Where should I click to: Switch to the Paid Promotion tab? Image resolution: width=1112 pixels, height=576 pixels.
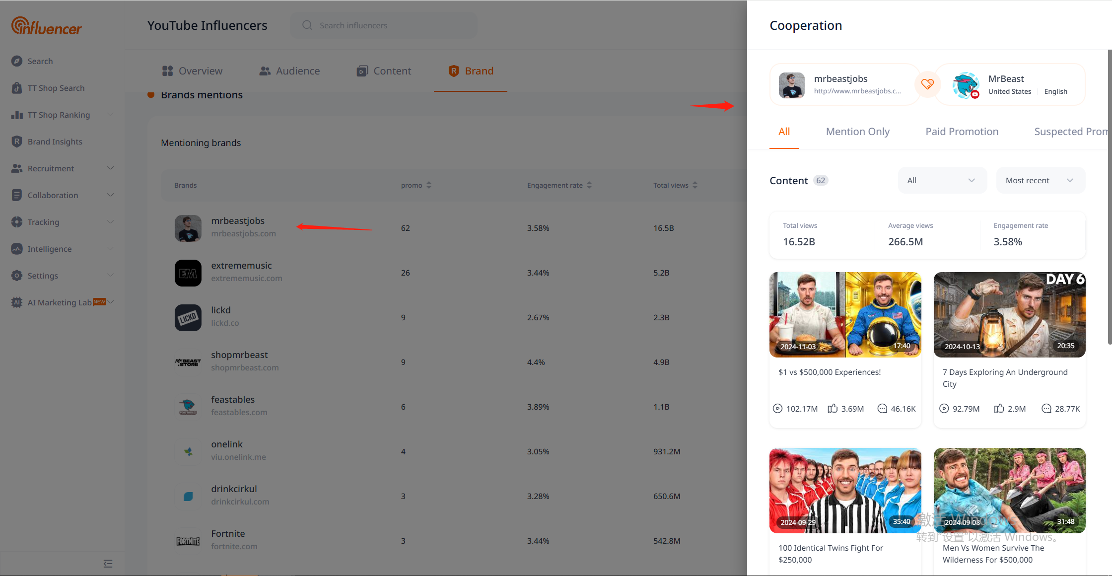pos(962,132)
